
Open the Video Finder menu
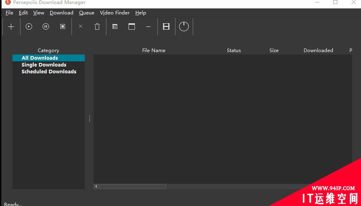pos(115,13)
